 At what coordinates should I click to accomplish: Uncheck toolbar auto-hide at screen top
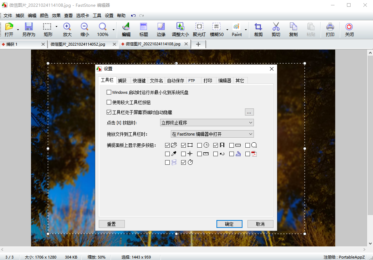pyautogui.click(x=109, y=112)
